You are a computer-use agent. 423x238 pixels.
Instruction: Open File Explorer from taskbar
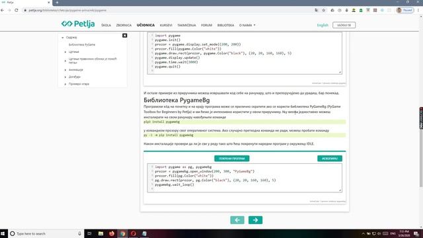(100, 233)
